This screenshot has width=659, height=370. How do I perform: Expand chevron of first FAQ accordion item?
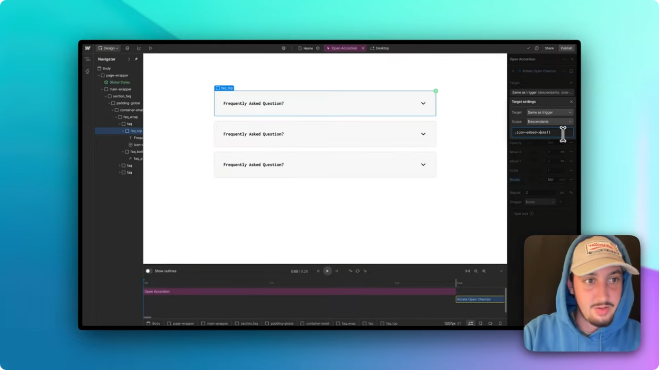point(423,104)
